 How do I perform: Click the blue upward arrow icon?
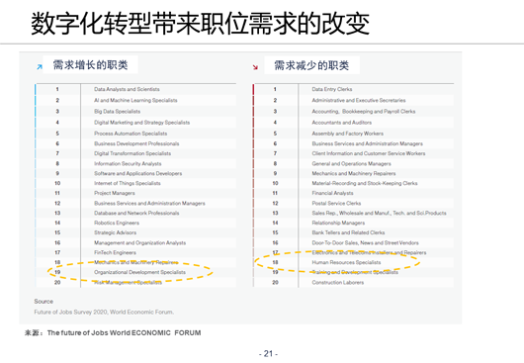(40, 67)
